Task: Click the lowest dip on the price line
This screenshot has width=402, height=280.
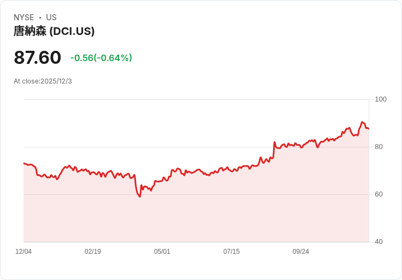Action: (x=140, y=196)
